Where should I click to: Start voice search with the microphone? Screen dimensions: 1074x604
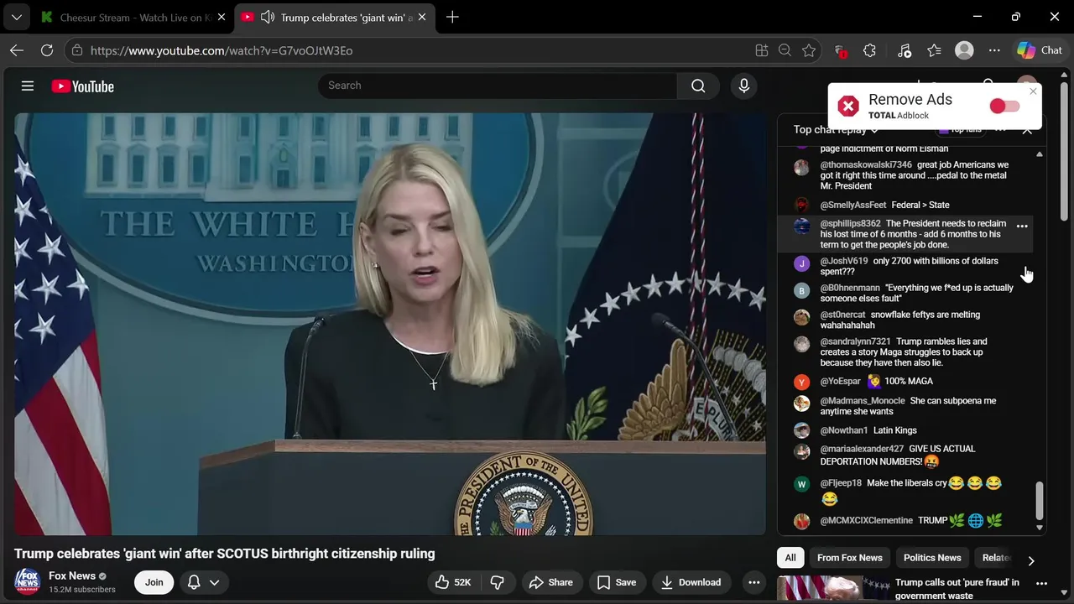pos(743,86)
